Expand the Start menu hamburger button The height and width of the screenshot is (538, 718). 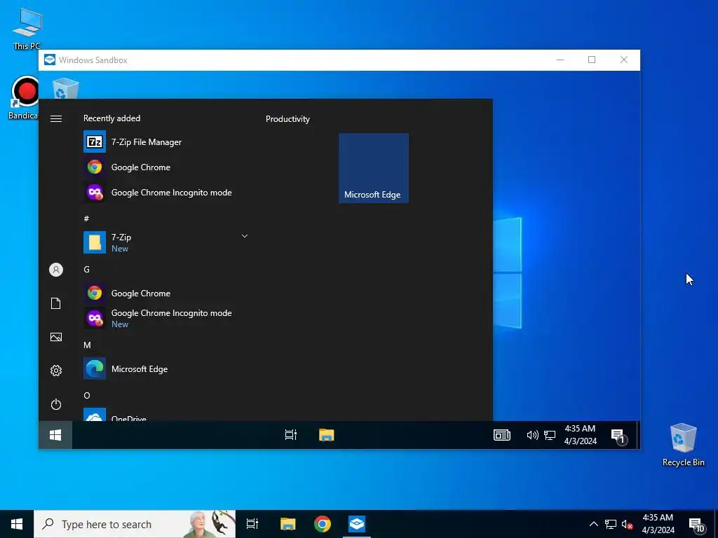(56, 119)
